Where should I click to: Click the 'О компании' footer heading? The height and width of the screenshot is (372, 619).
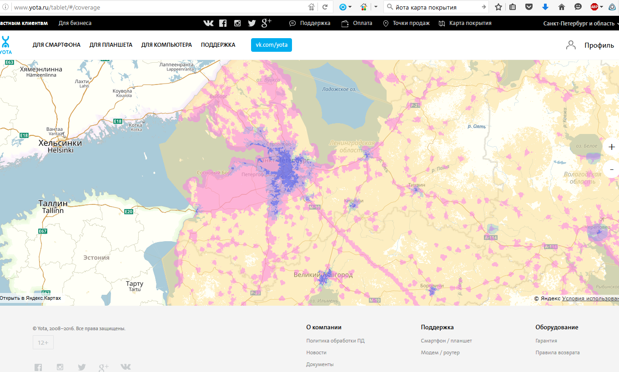pos(324,327)
